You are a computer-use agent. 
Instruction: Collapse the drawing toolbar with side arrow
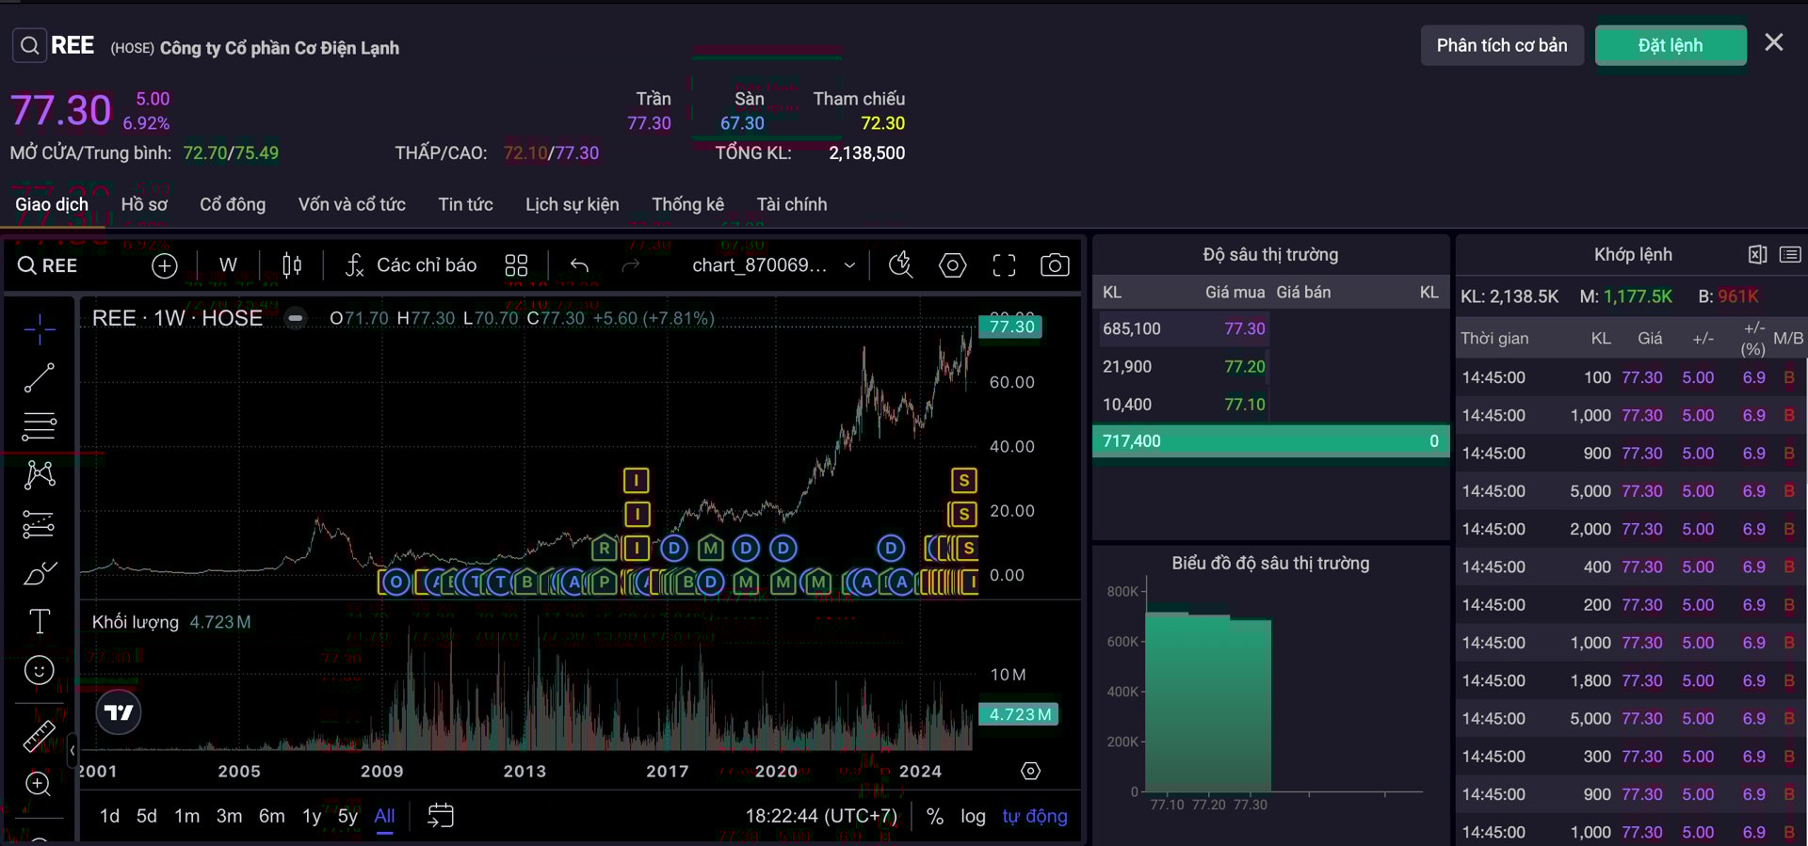coord(73,751)
